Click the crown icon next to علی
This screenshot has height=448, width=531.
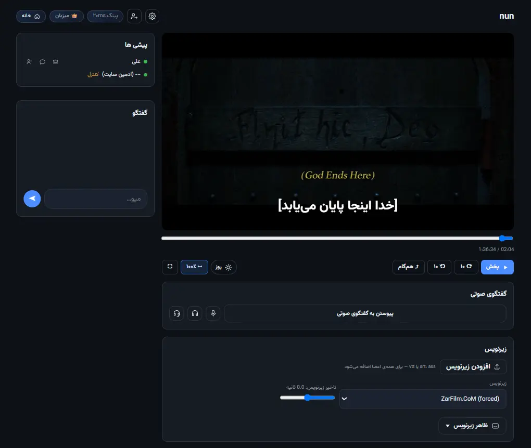56,61
